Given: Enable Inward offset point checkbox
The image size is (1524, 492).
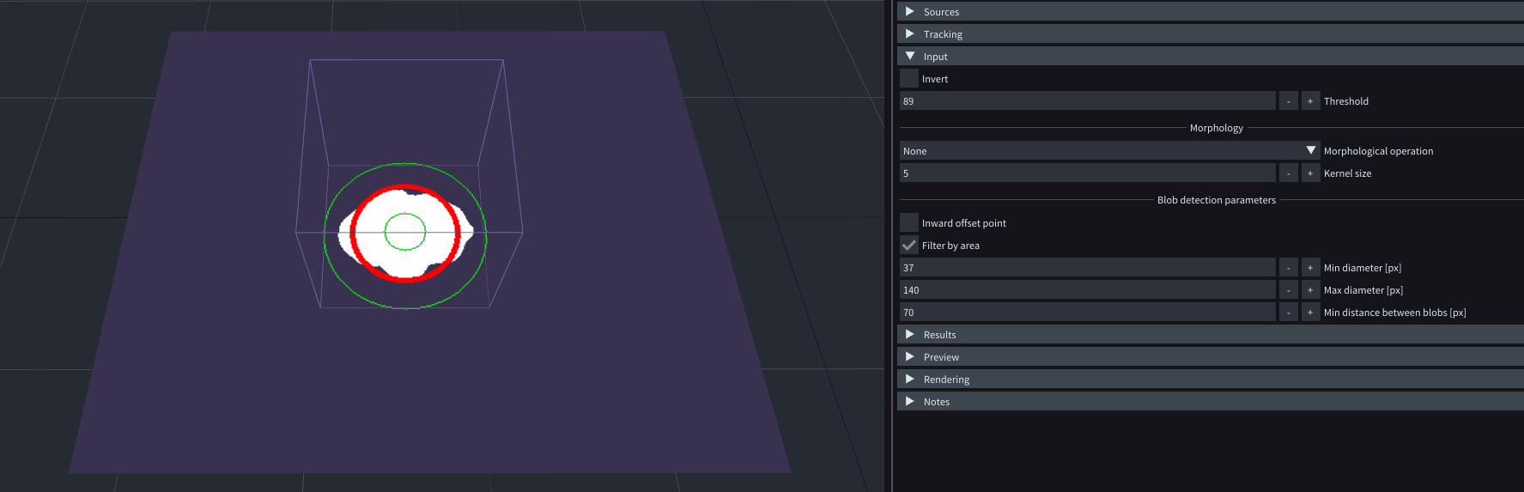Looking at the screenshot, I should [x=909, y=222].
